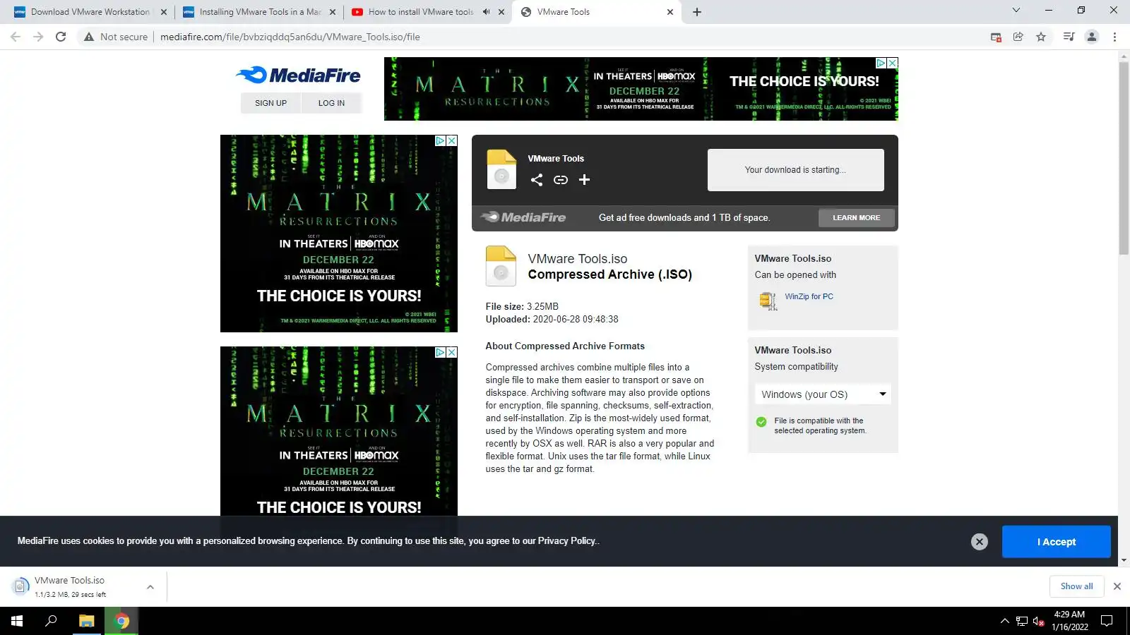Click the Not secure warning icon

tap(89, 37)
